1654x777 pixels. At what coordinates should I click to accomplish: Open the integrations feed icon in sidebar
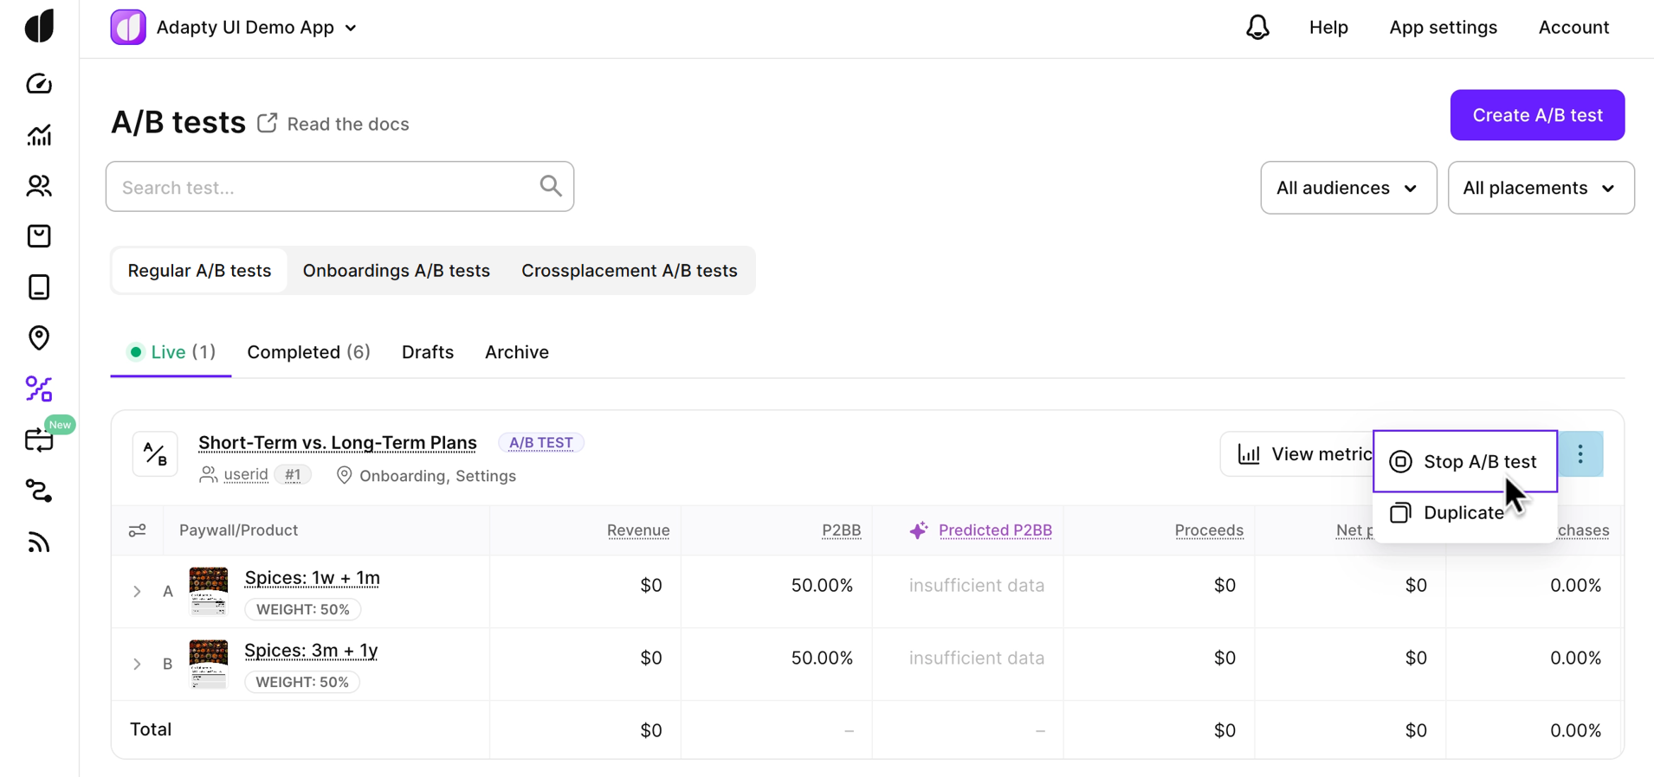[39, 543]
